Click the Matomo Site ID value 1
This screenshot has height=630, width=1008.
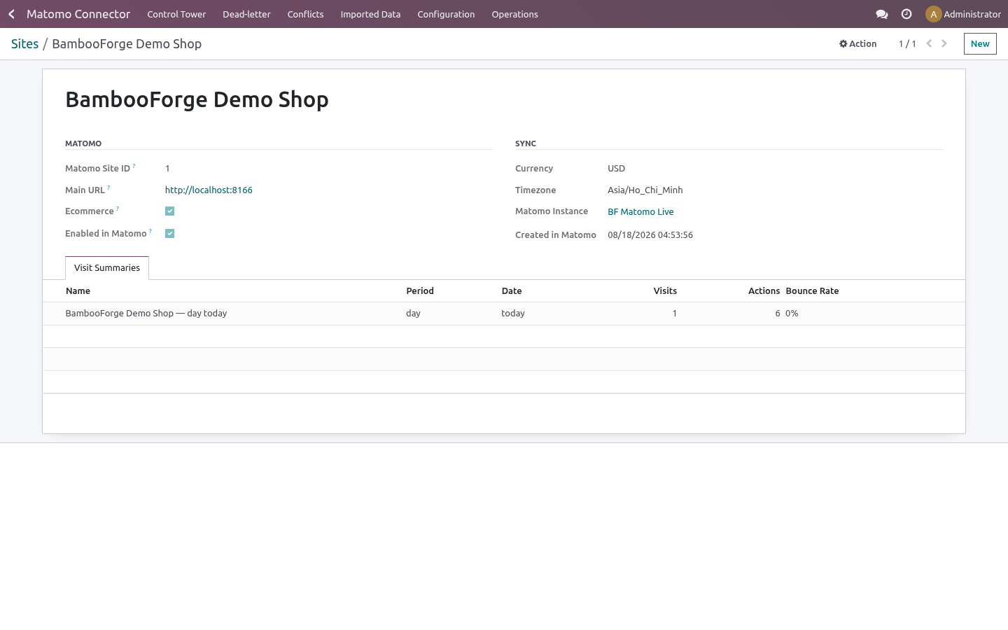(x=167, y=168)
